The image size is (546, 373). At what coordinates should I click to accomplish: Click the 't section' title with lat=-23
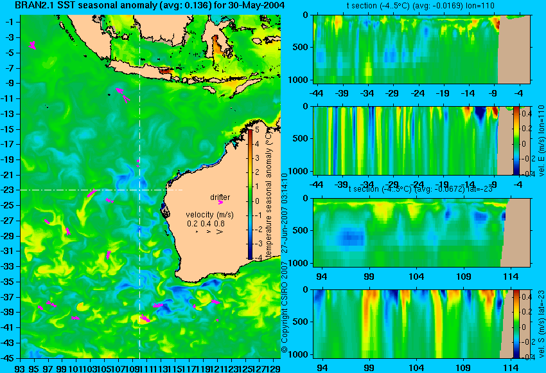click(420, 188)
